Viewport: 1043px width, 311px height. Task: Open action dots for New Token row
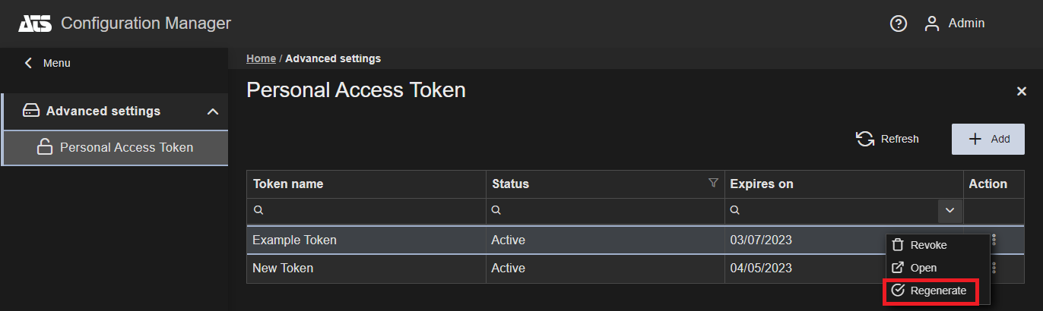(994, 268)
